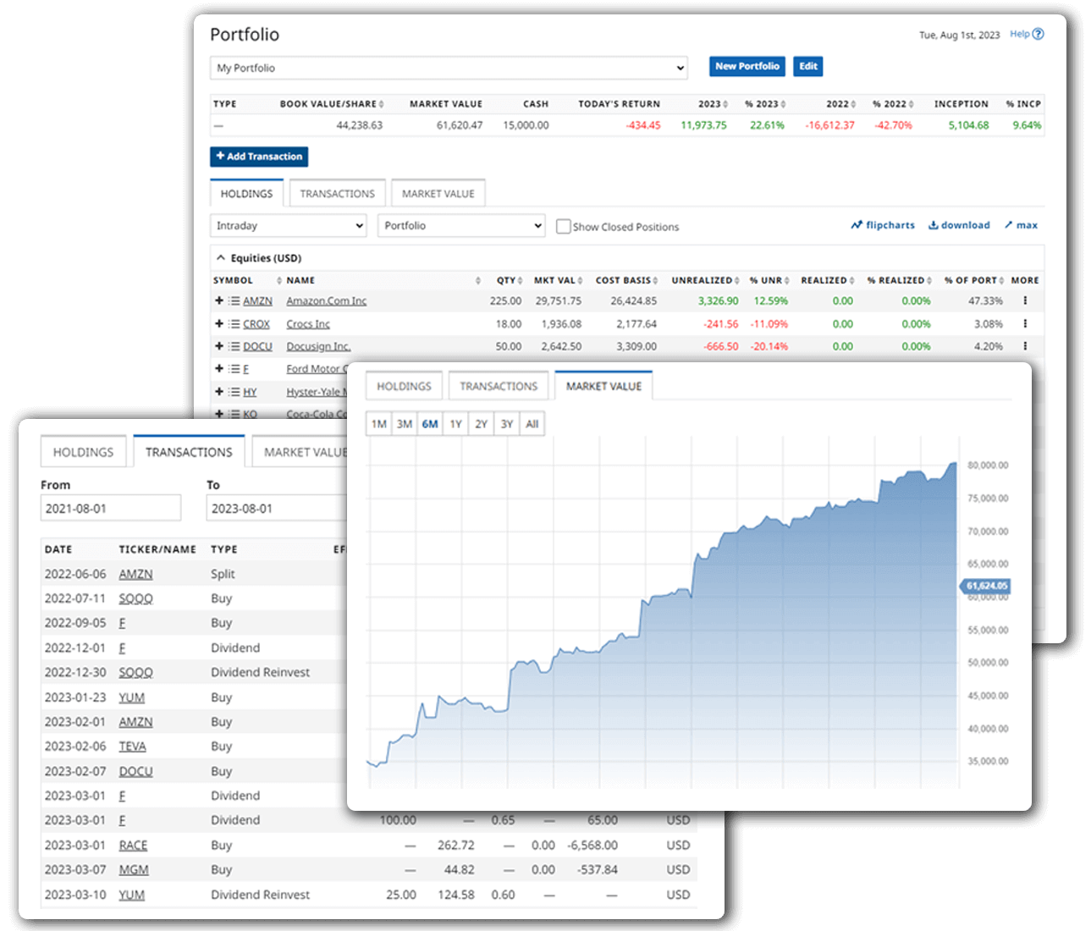
Task: Open the Intraday dropdown
Action: [x=288, y=225]
